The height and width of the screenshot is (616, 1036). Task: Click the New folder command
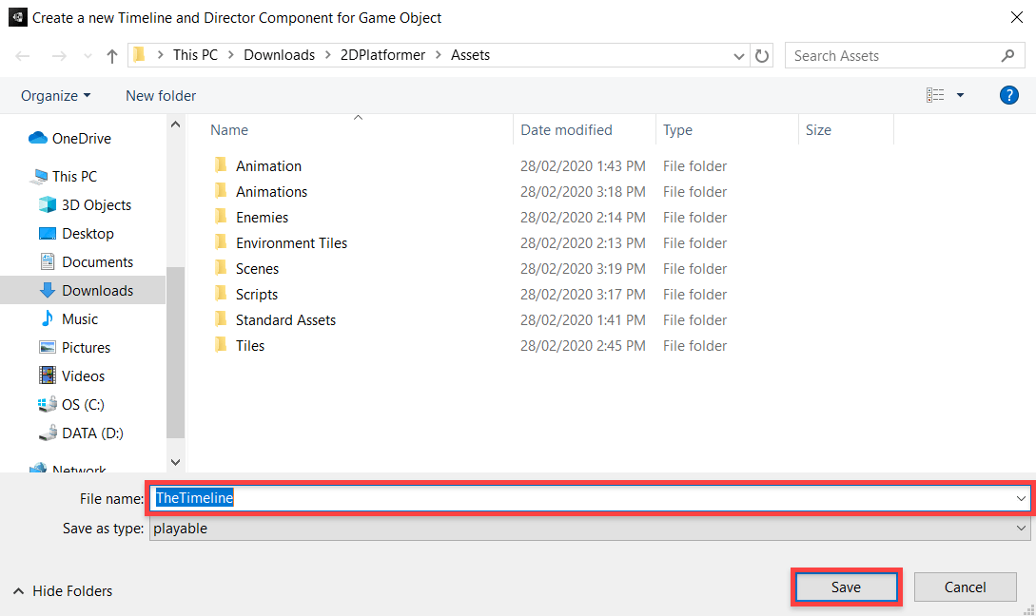pos(161,96)
